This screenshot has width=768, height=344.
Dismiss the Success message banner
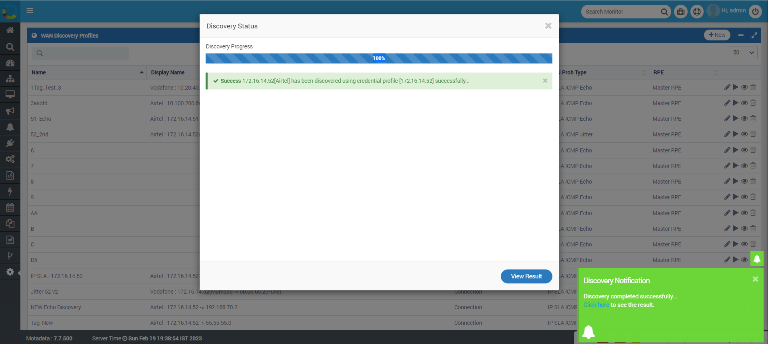point(545,80)
